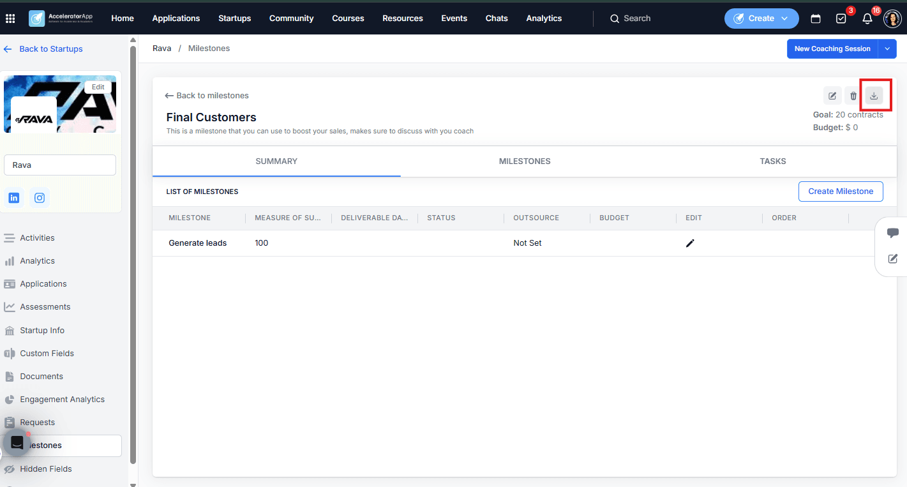Go back via Back to milestones link
The image size is (907, 487).
click(207, 96)
